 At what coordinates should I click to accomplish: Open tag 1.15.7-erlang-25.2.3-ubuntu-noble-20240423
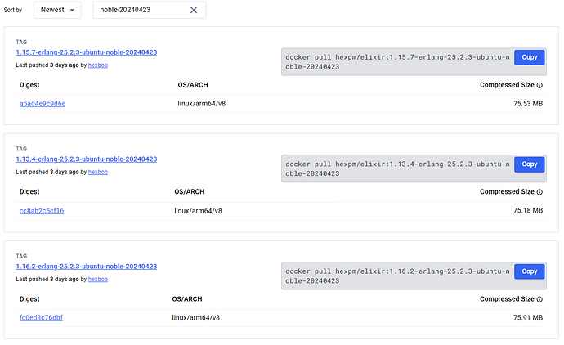click(x=86, y=52)
